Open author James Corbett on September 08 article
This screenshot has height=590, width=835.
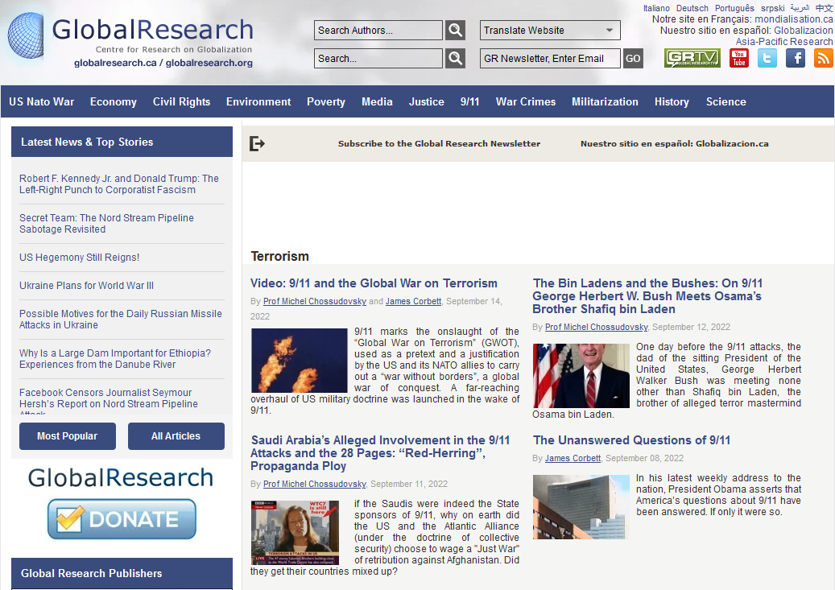tap(573, 459)
